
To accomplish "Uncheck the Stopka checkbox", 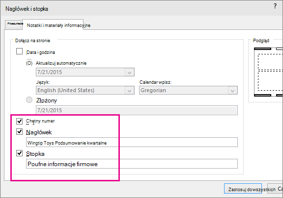I will [19, 153].
